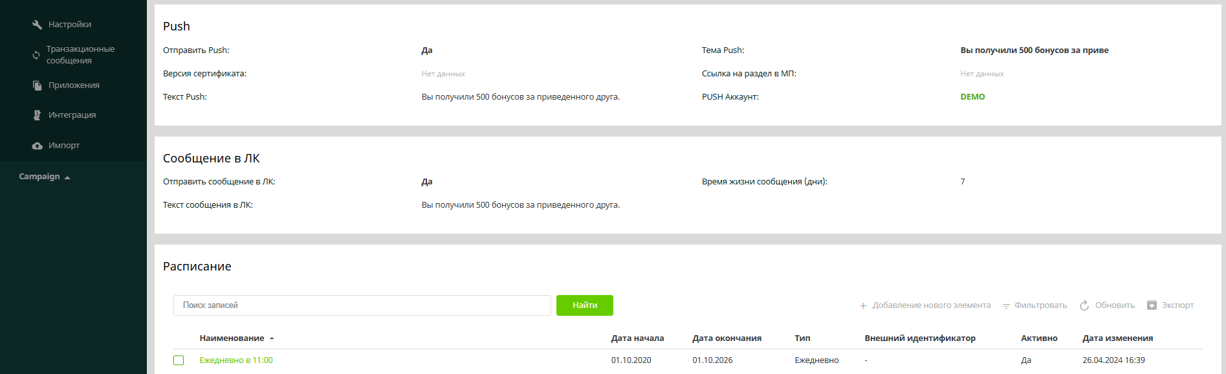Click the filter icon next to Фильтровать
The image size is (1226, 374).
tap(1006, 305)
